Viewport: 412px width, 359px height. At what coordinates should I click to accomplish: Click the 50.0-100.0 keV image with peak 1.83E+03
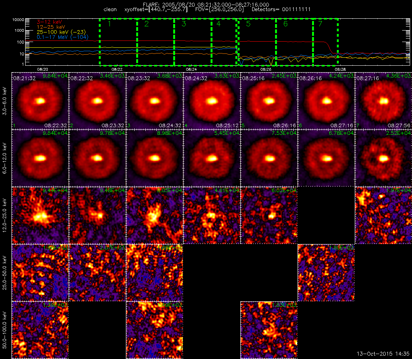269,330
